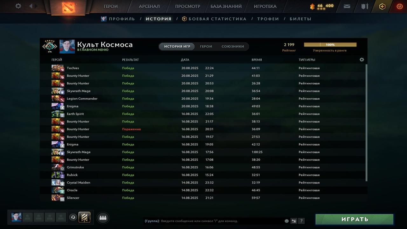Go forward with the right arrow

coord(36,6)
